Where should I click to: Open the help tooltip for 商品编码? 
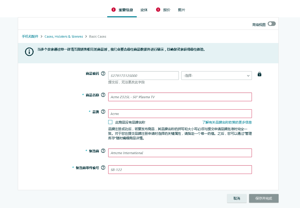pyautogui.click(x=103, y=73)
